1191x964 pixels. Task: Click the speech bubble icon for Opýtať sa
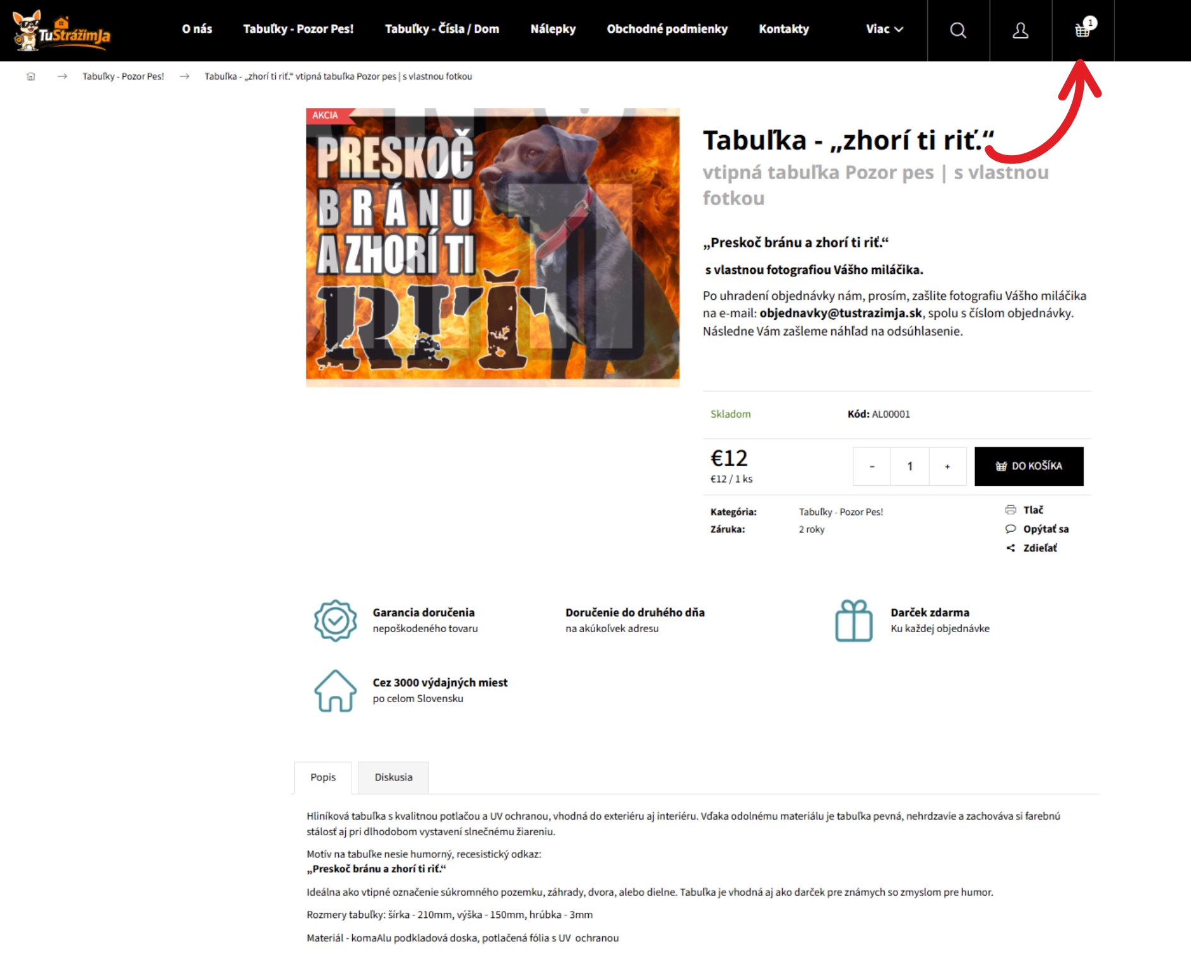tap(1010, 529)
